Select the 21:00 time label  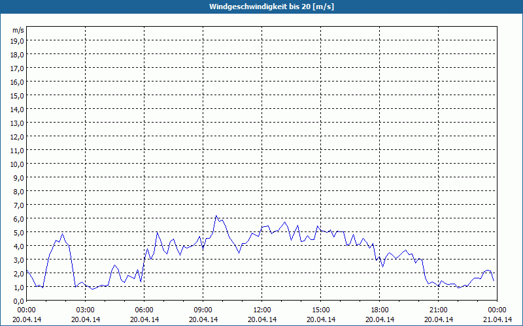[x=439, y=310]
